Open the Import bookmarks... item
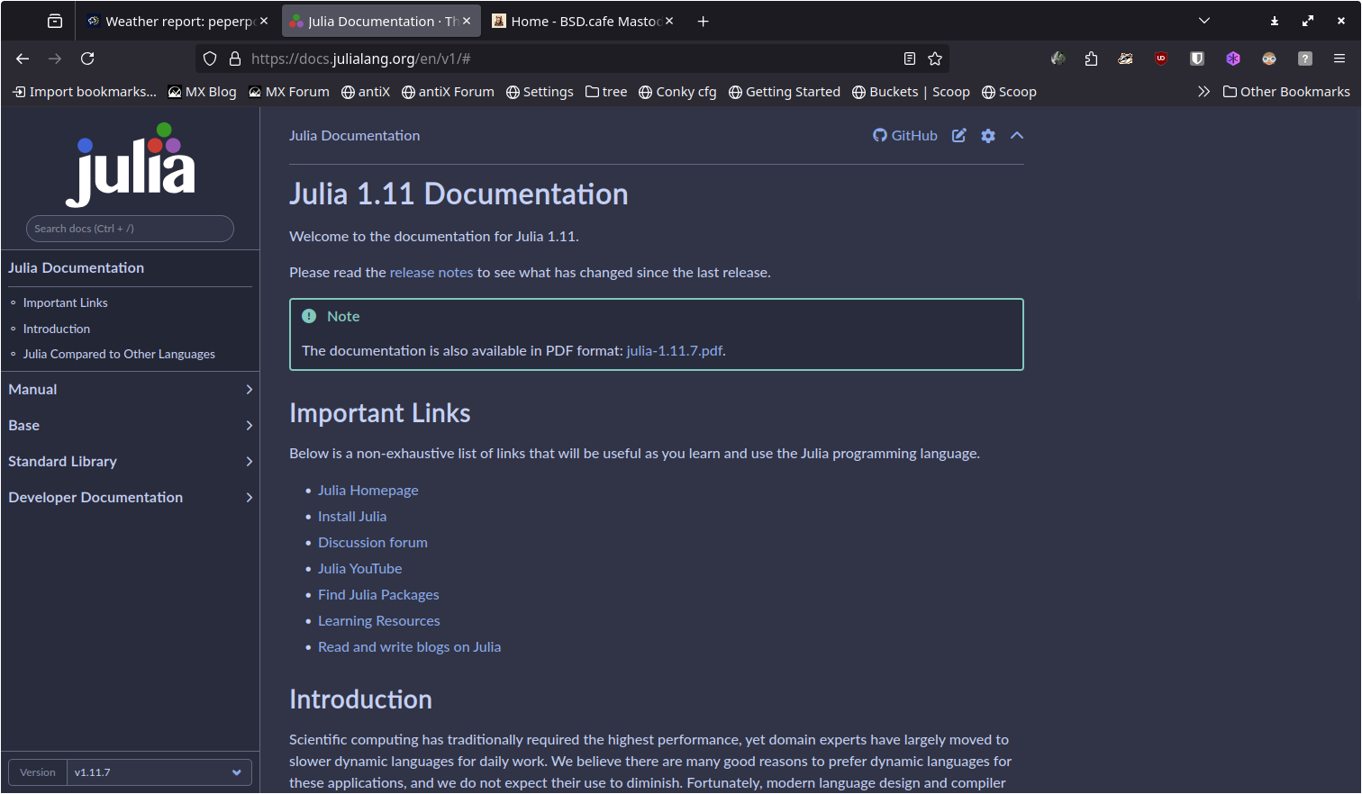This screenshot has height=794, width=1362. [84, 91]
